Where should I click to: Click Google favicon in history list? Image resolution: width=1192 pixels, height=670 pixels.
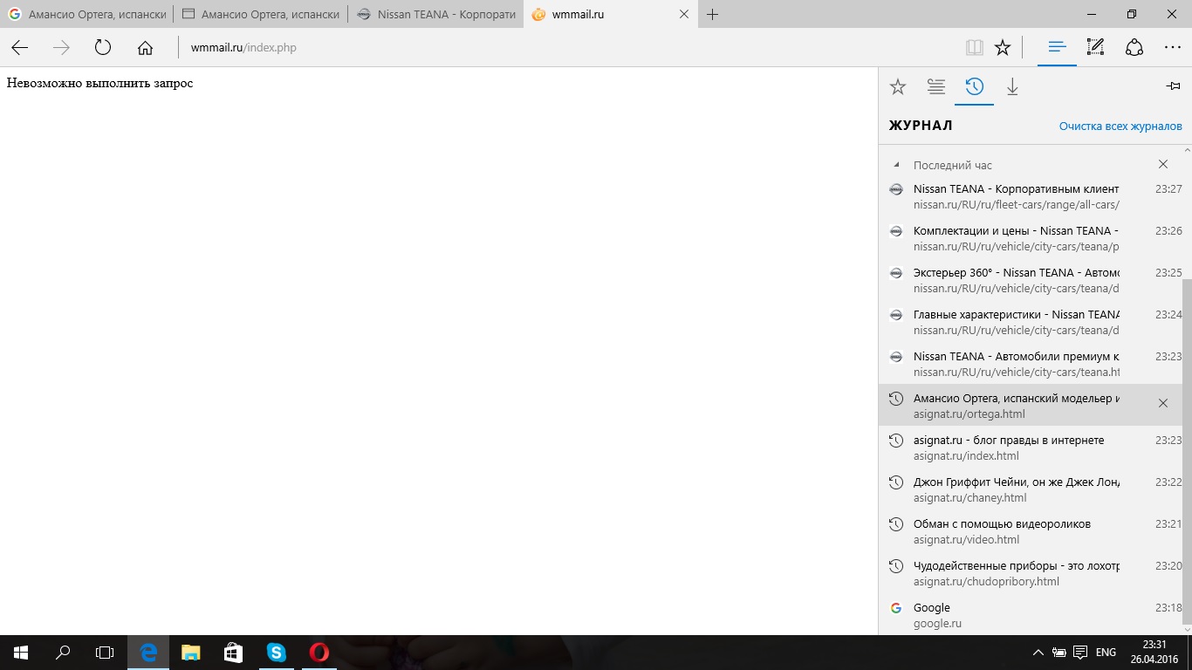tap(895, 608)
